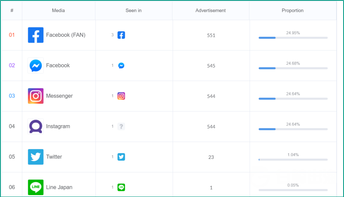Click the small Twitter icon in Seen in column
This screenshot has width=344, height=197.
pos(121,157)
